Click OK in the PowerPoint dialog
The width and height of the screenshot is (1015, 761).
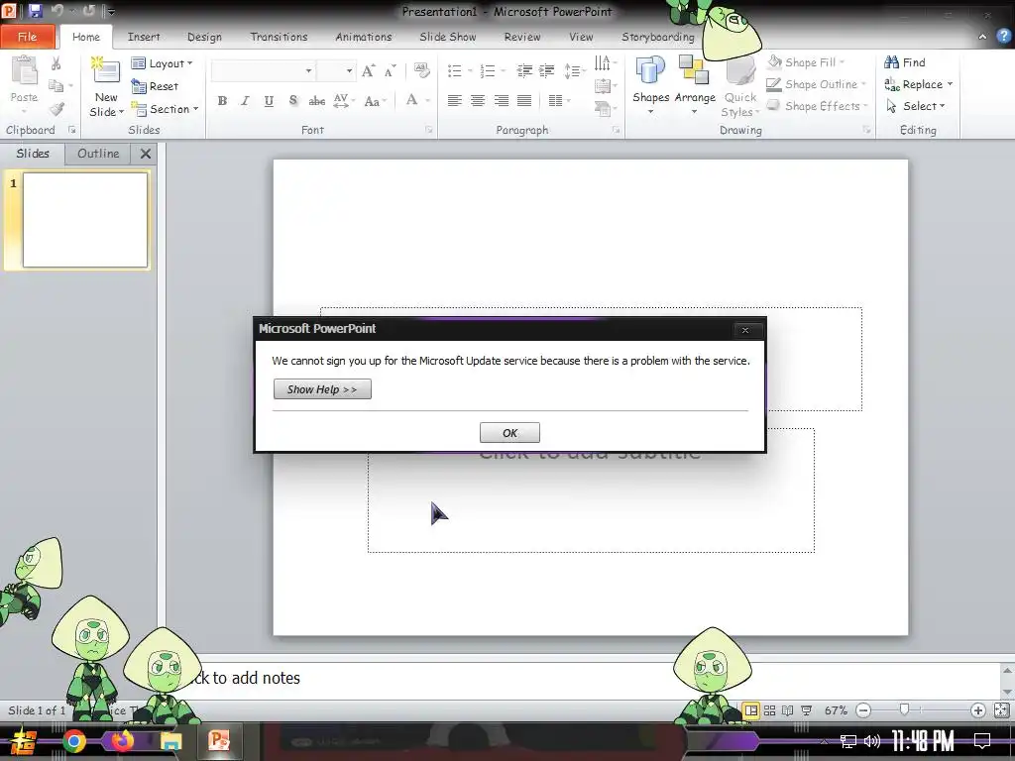pos(509,433)
